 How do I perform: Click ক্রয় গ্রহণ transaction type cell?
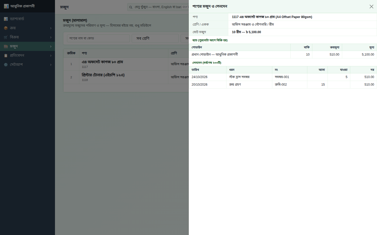pyautogui.click(x=249, y=85)
